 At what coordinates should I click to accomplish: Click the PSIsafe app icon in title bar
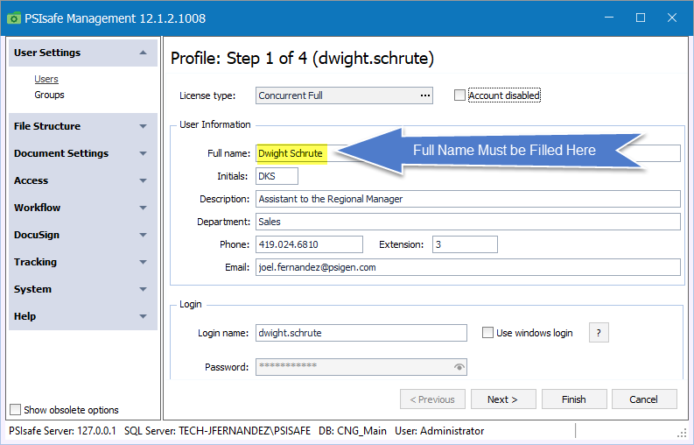(14, 18)
